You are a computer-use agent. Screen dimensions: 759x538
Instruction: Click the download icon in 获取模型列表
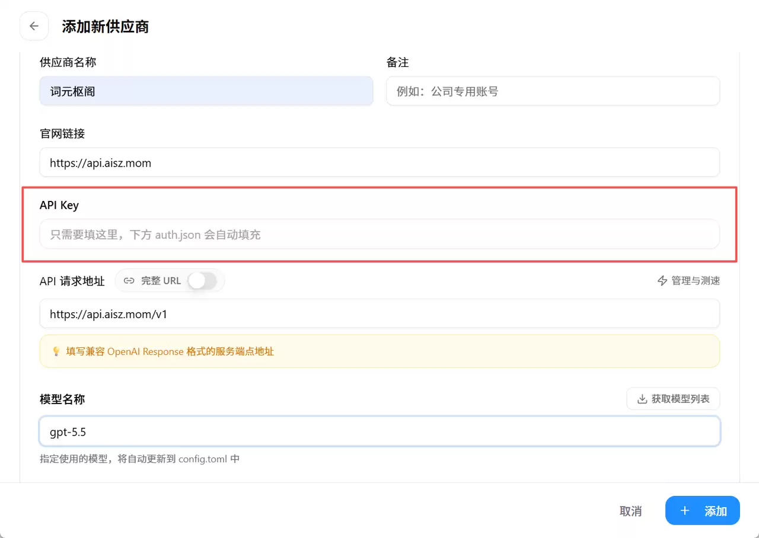[x=642, y=399]
